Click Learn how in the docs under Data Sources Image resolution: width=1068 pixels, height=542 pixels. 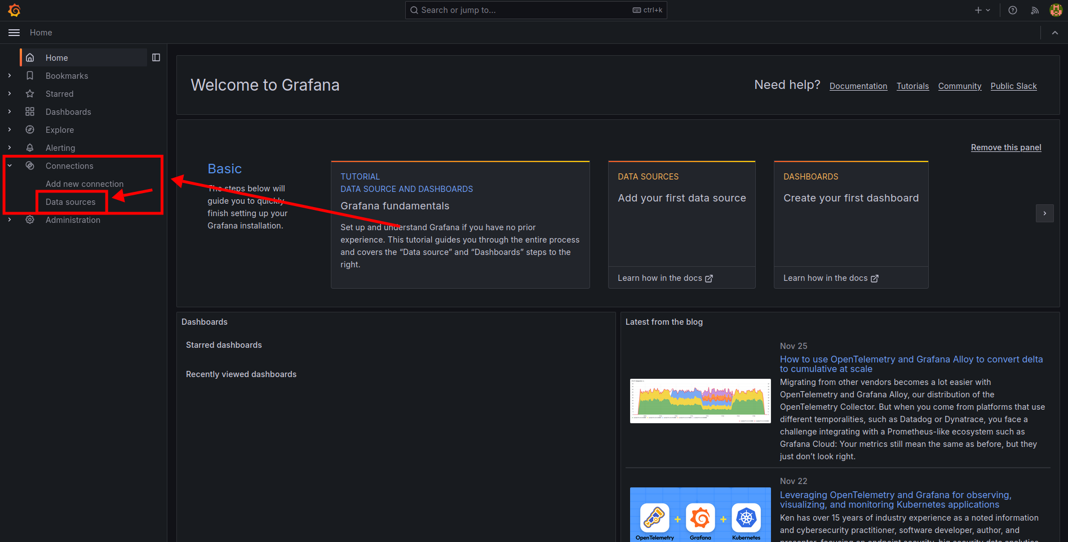click(665, 278)
